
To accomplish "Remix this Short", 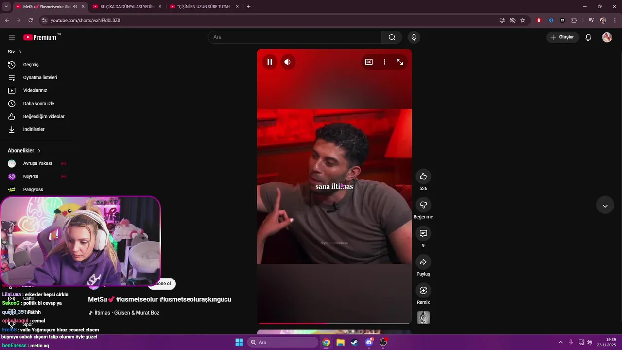I will pyautogui.click(x=423, y=291).
